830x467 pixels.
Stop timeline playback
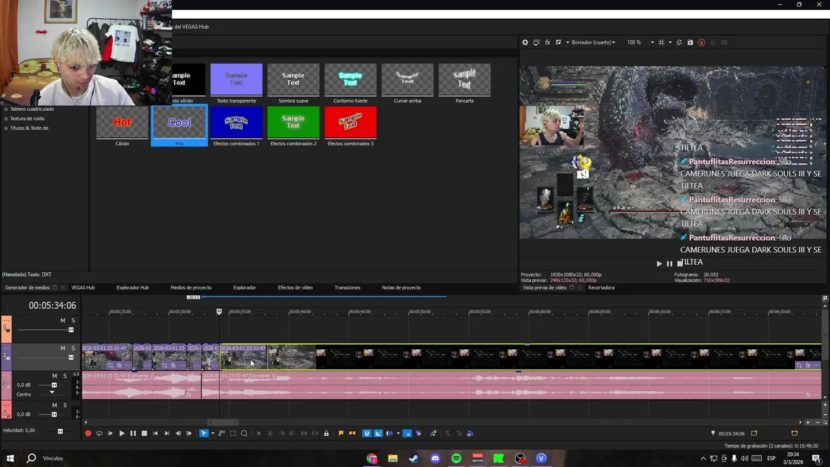click(x=144, y=433)
